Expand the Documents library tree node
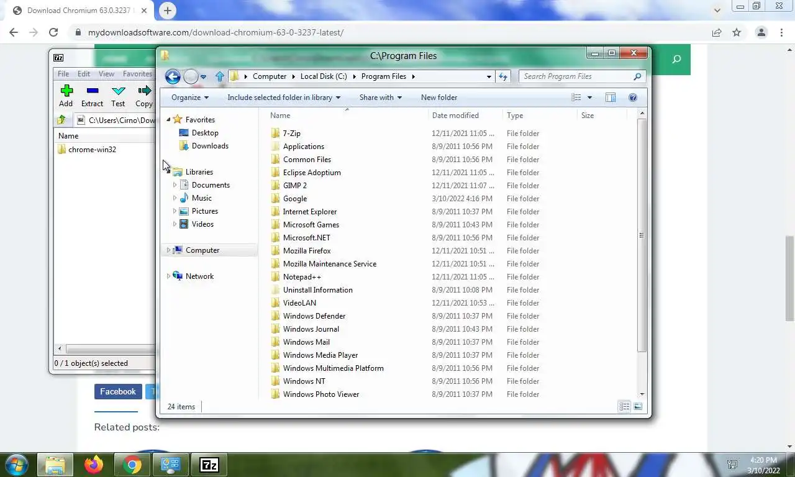This screenshot has height=477, width=795. click(175, 185)
